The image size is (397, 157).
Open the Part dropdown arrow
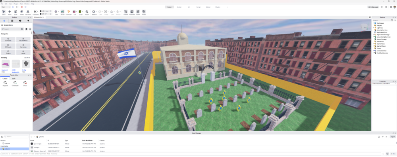coord(59,11)
